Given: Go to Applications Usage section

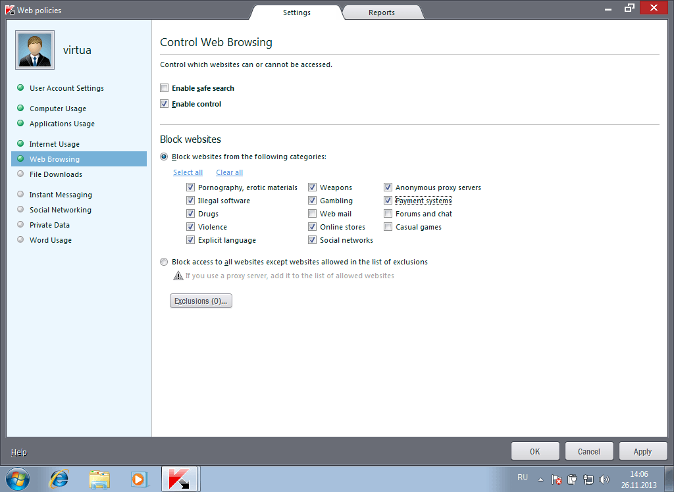Looking at the screenshot, I should pos(62,124).
